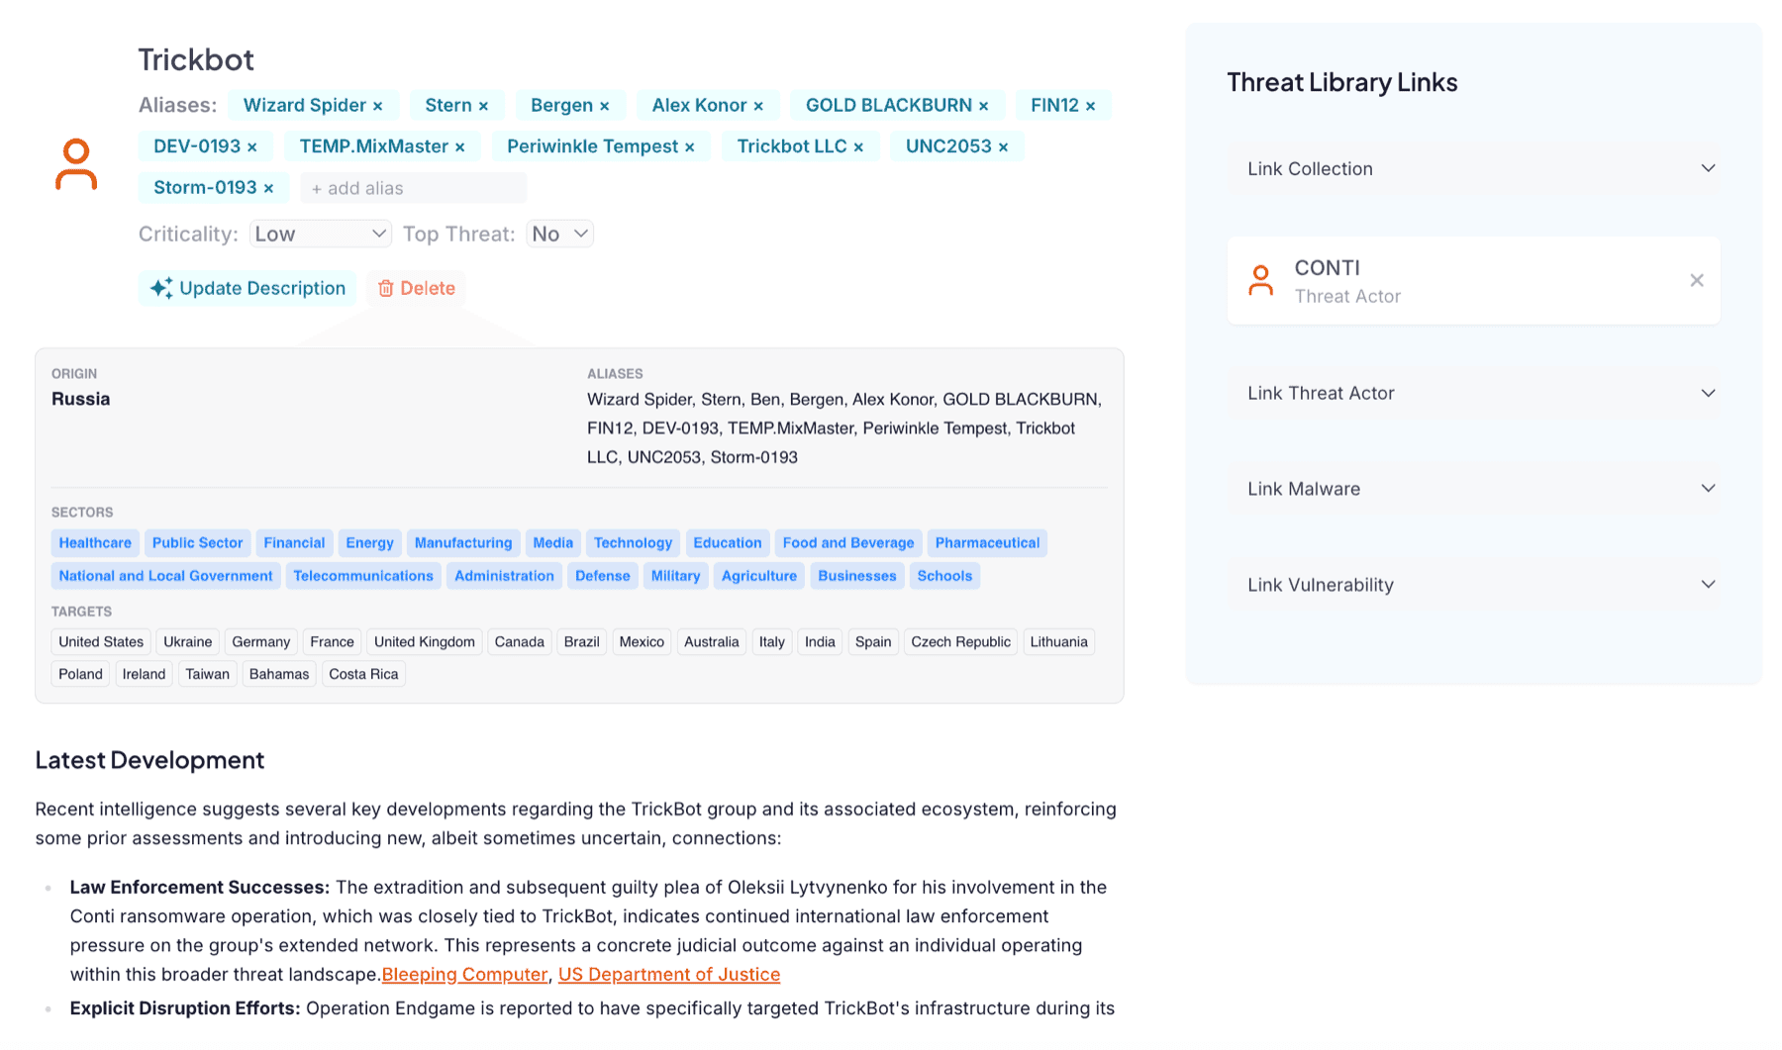1782x1050 pixels.
Task: Remove the Stern alias tag
Action: click(483, 106)
